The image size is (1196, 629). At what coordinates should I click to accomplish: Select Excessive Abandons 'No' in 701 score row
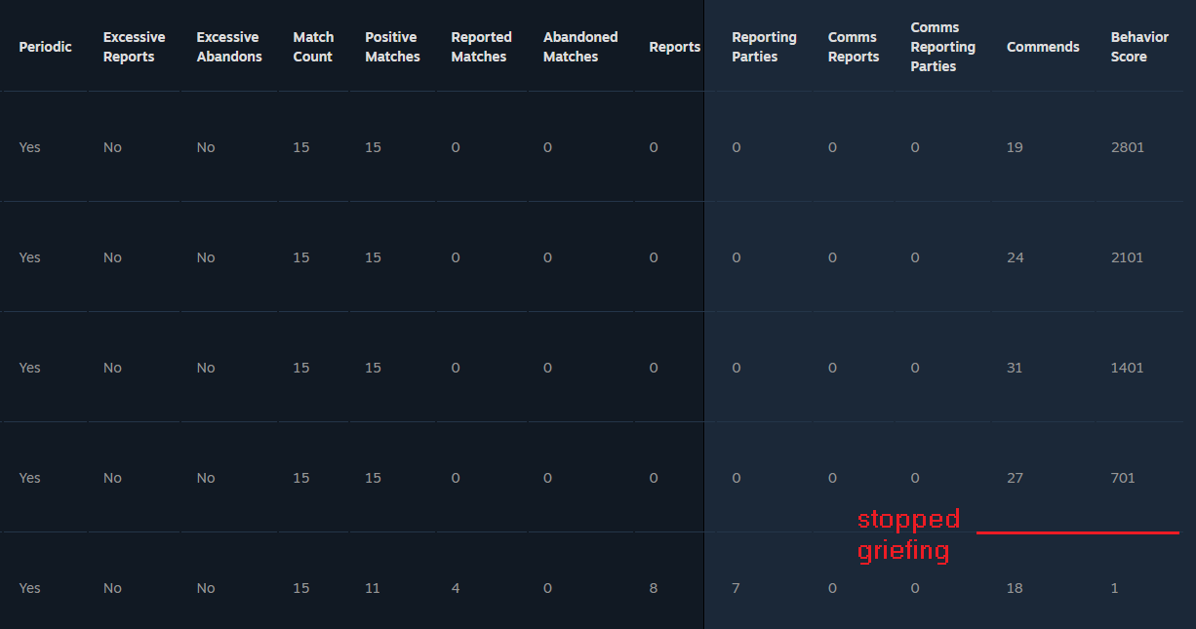(206, 478)
